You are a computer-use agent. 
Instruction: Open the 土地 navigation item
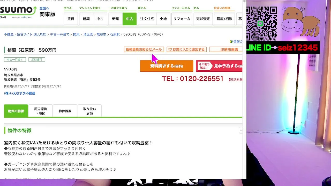(163, 19)
